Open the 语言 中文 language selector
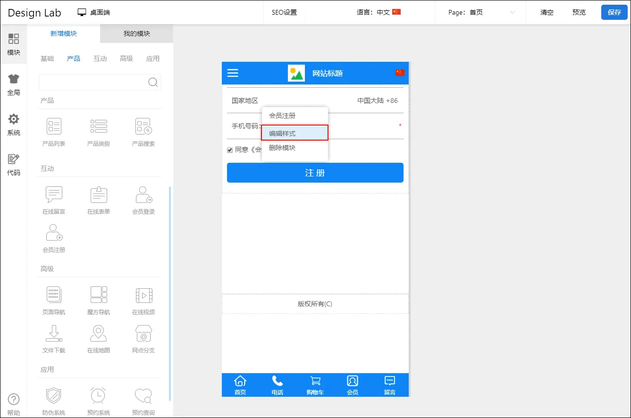The height and width of the screenshot is (418, 631). coord(379,13)
